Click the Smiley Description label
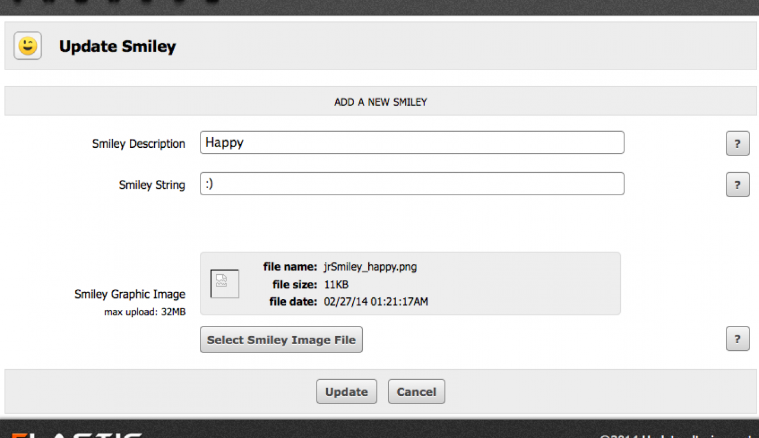759x438 pixels. point(138,144)
